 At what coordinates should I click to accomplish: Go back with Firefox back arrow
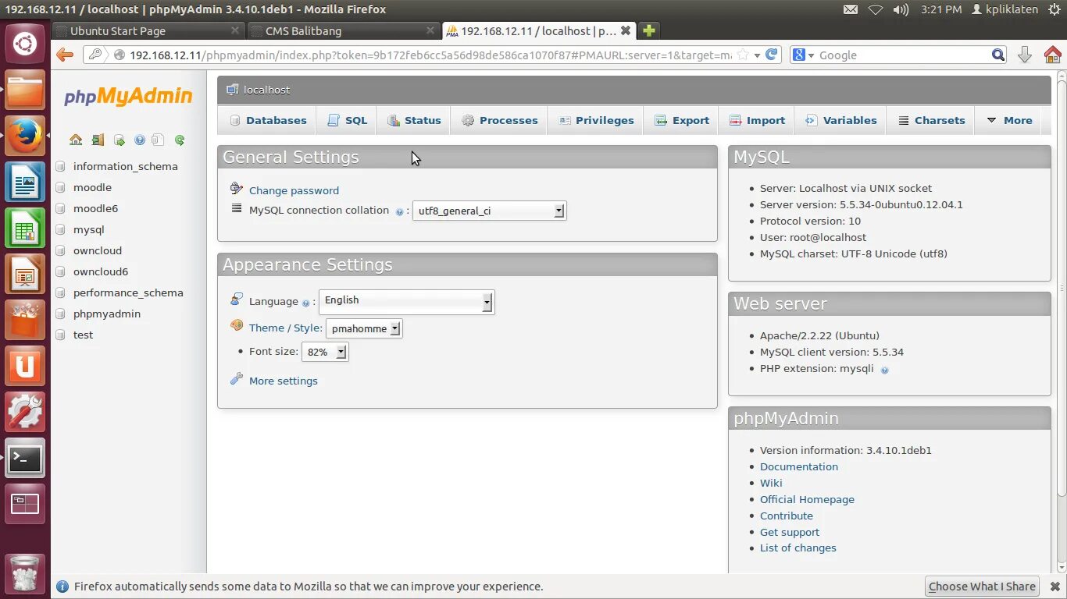[65, 55]
